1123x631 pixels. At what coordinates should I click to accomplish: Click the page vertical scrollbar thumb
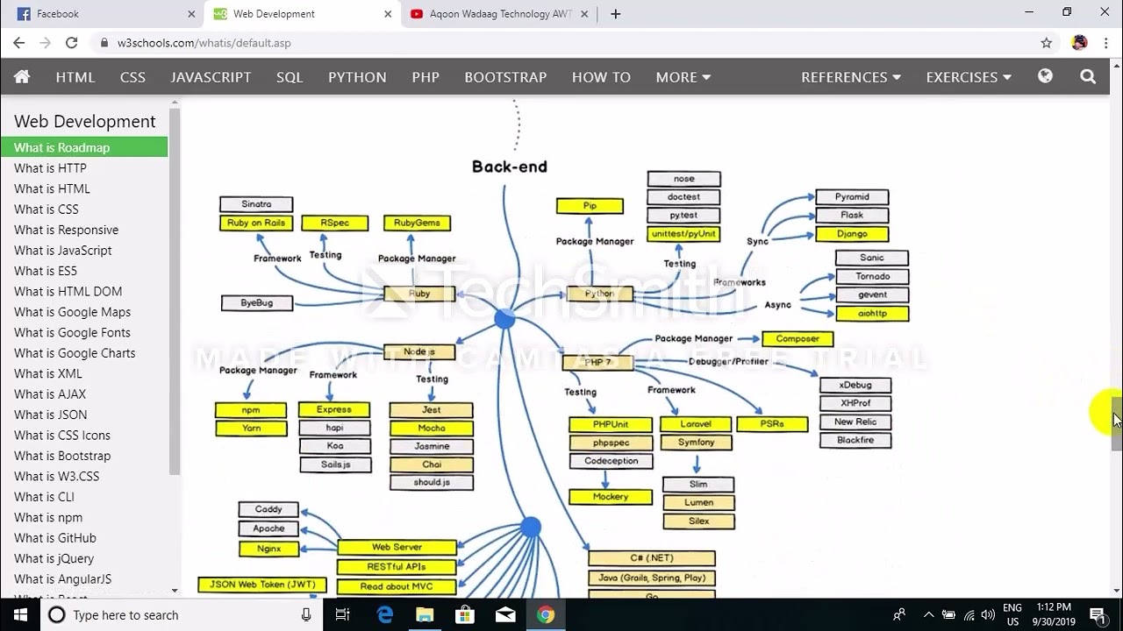1116,423
